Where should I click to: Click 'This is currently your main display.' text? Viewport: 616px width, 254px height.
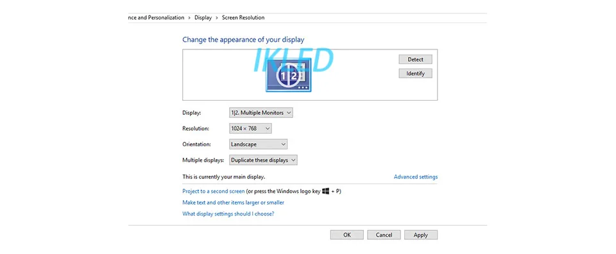pos(223,176)
